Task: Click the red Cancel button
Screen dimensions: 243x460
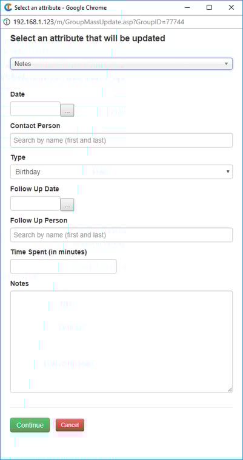Action: click(70, 425)
